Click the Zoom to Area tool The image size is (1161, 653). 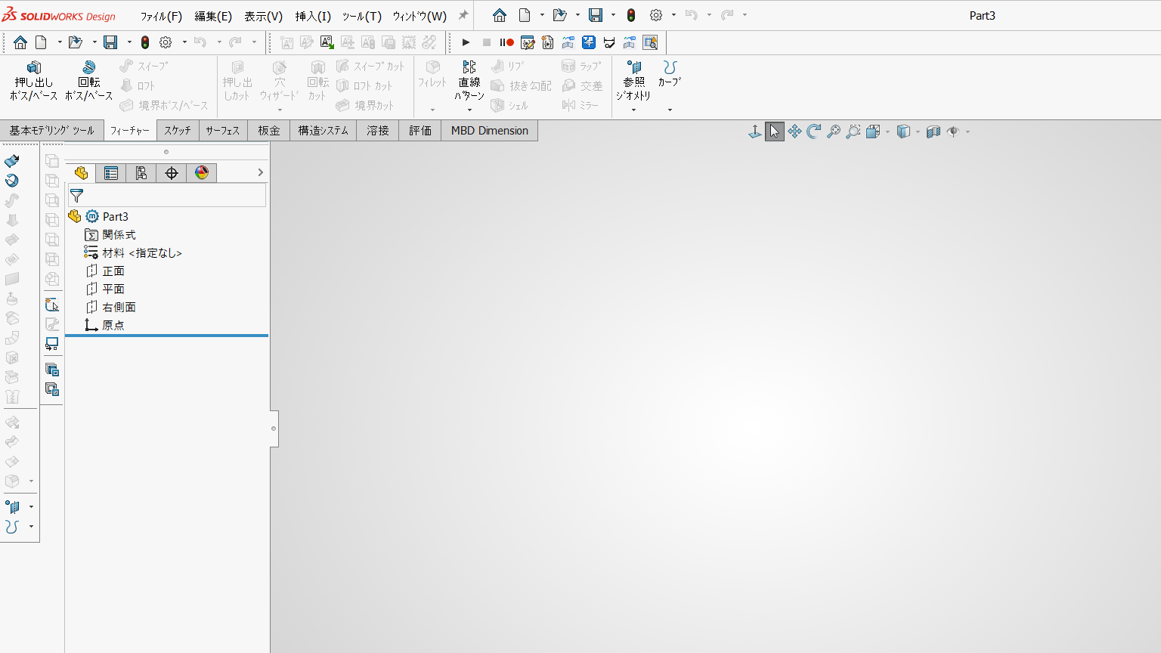[853, 132]
